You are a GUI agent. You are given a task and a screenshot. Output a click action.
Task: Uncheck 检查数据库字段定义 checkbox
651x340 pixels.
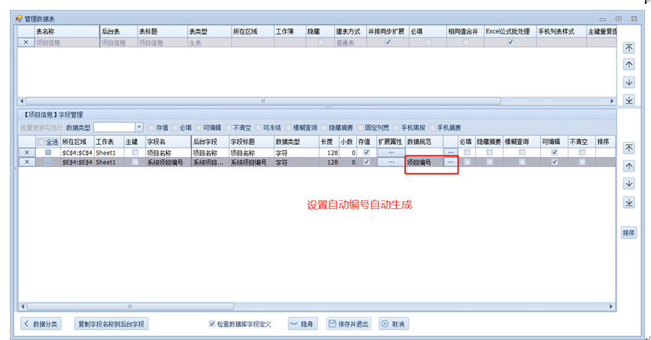click(x=212, y=324)
